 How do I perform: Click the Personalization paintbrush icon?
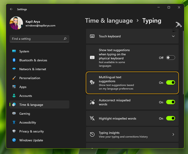point(14,78)
